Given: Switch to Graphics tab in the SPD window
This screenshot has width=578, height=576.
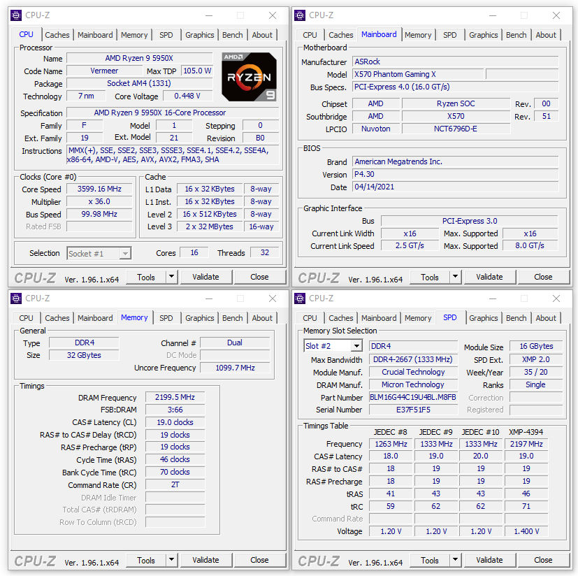Looking at the screenshot, I should [x=483, y=318].
